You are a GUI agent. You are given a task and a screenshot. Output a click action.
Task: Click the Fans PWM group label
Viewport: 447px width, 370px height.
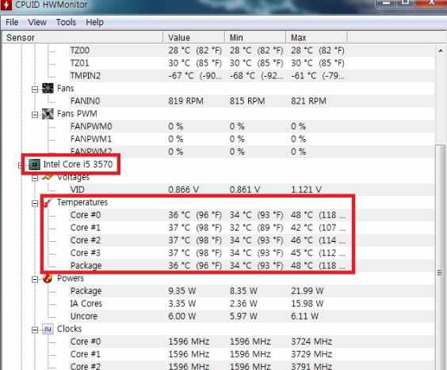(x=77, y=114)
